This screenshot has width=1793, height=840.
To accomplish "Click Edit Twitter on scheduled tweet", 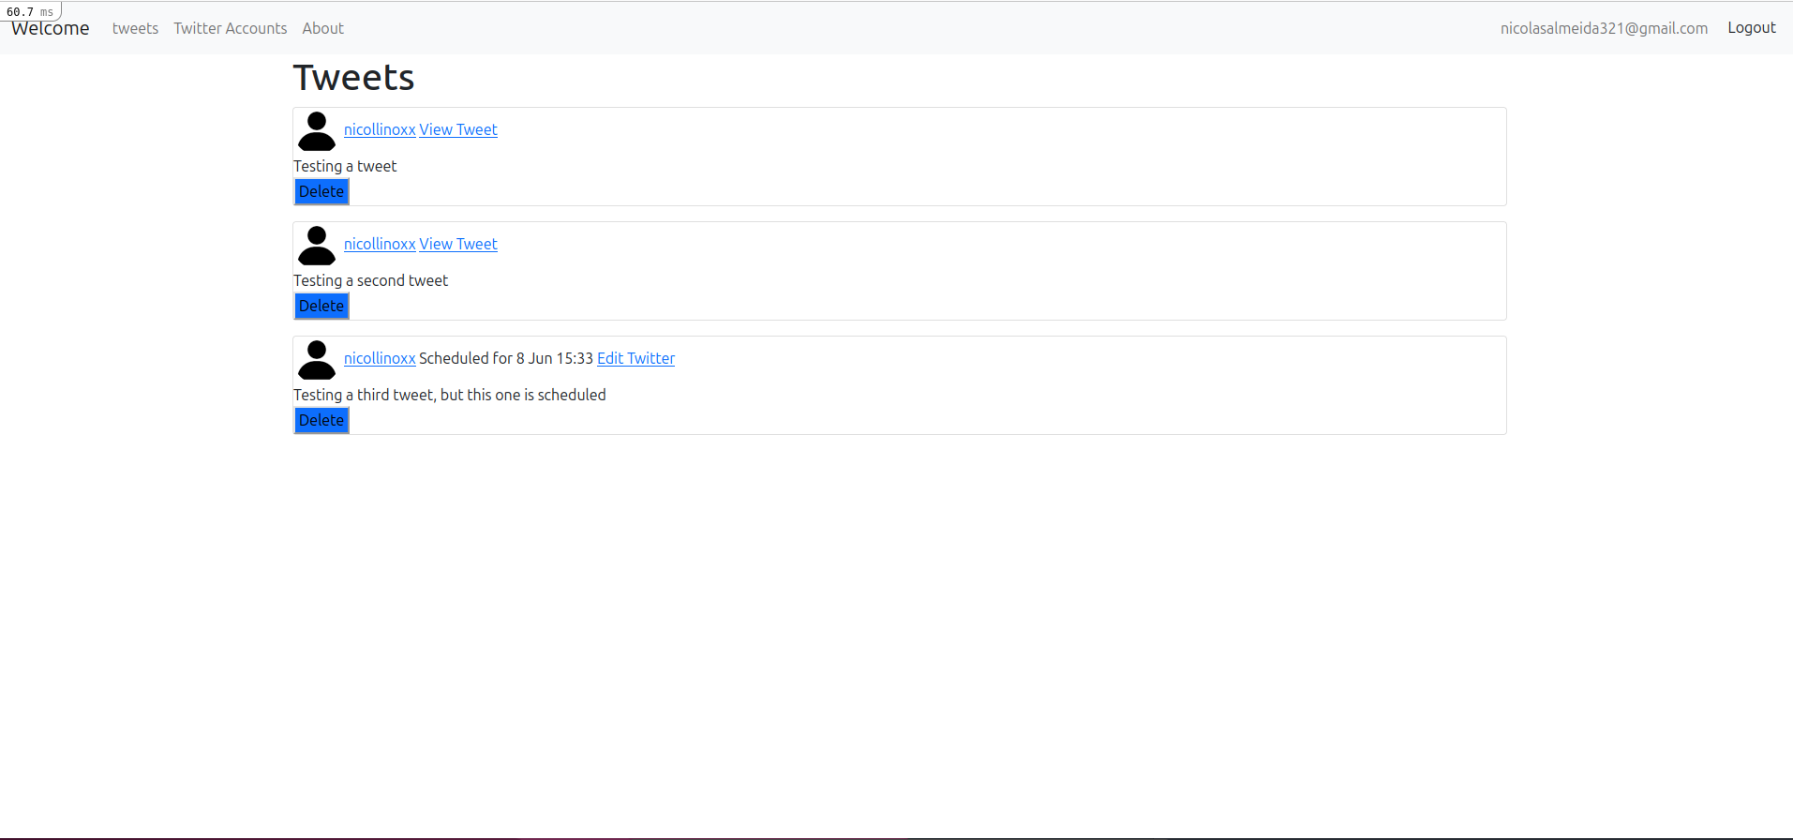I will pyautogui.click(x=635, y=358).
